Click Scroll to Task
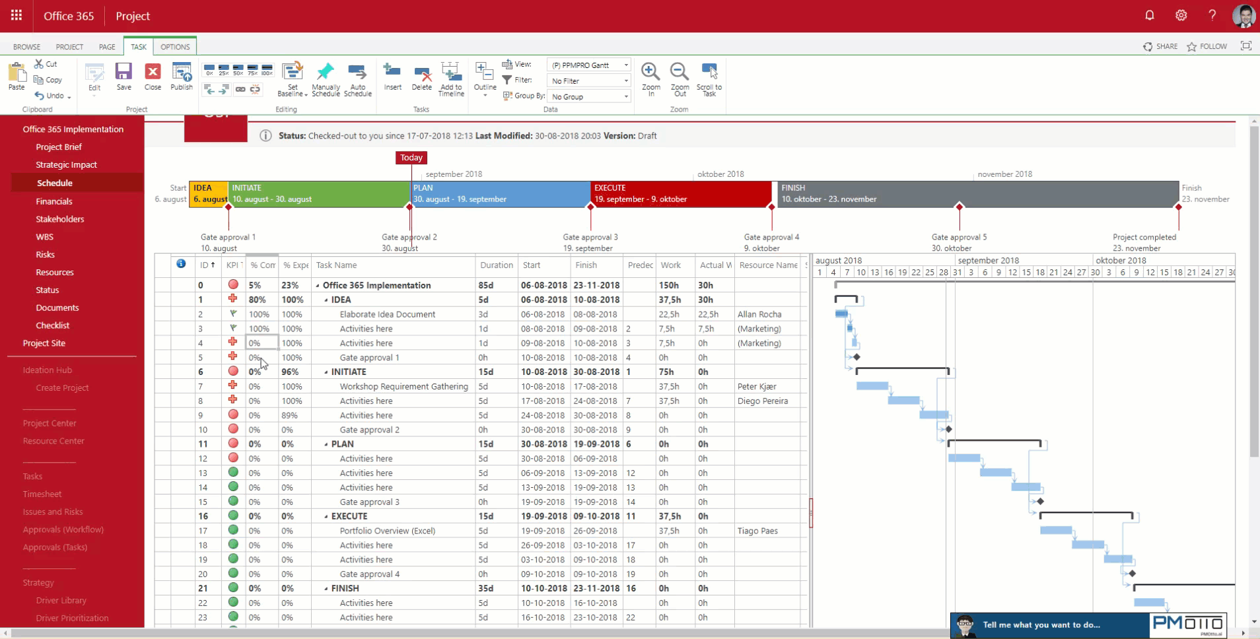The height and width of the screenshot is (639, 1260). 709,79
